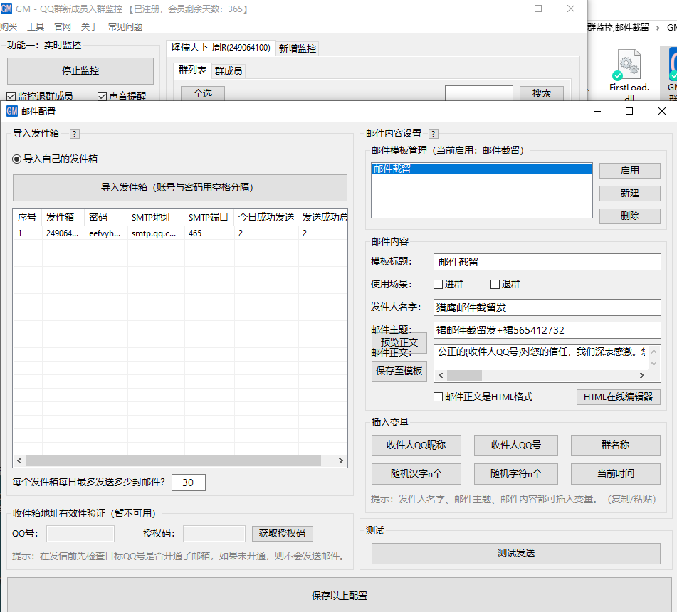The width and height of the screenshot is (677, 612).
Task: Select sender row cell 249064...
Action: click(x=63, y=233)
